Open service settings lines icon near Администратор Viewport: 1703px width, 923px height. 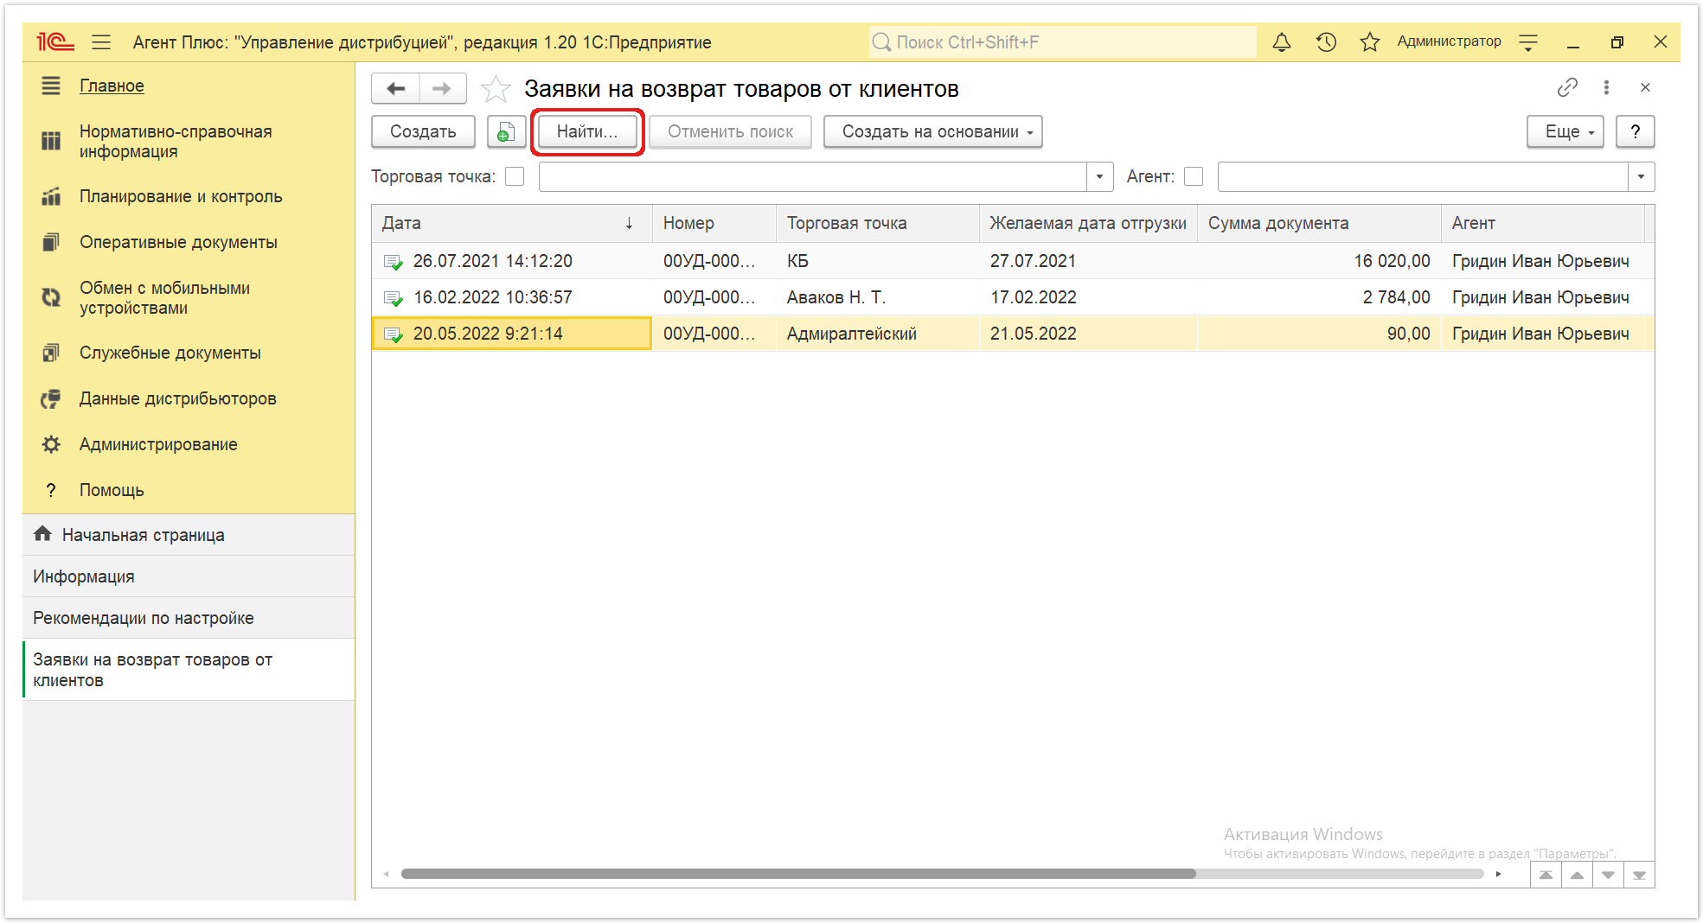[x=1528, y=42]
